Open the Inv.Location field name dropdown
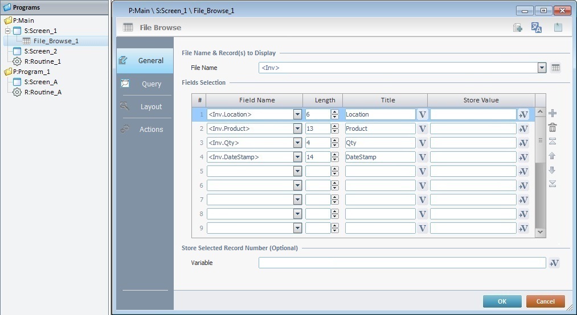This screenshot has height=315, width=577. [x=297, y=114]
